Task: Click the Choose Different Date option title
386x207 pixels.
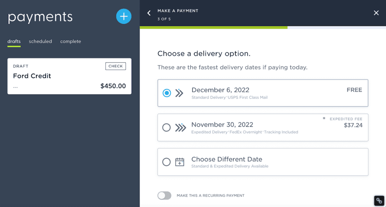Action: 227,159
